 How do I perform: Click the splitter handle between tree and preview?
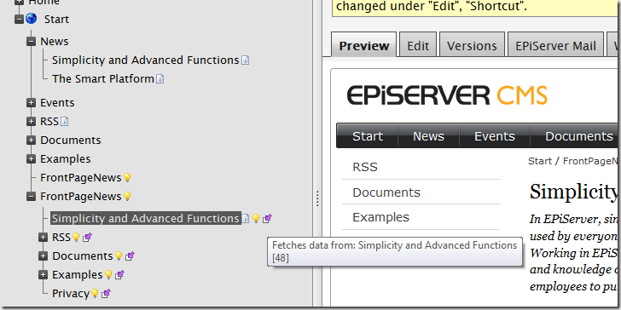(317, 198)
